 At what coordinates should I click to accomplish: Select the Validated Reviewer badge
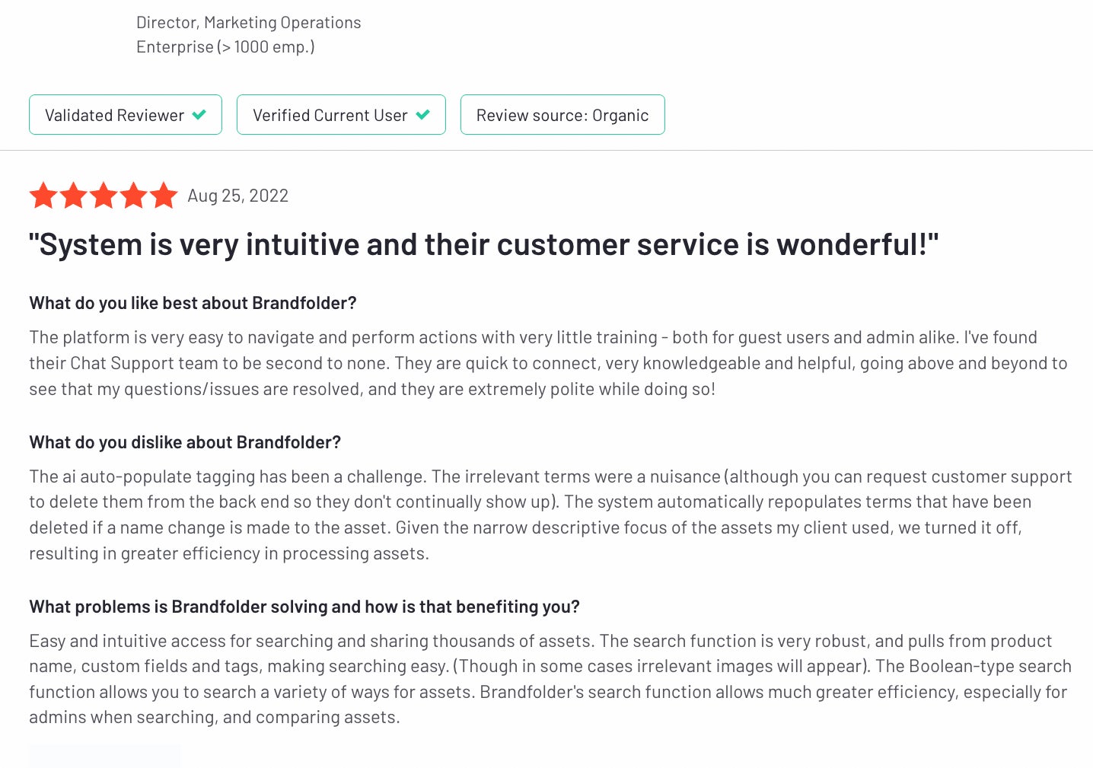126,115
